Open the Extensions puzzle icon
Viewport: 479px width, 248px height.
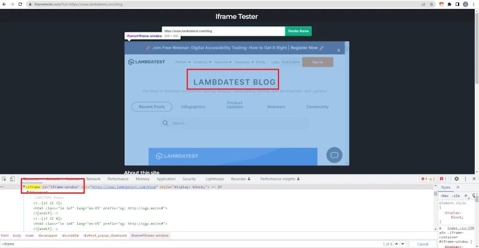click(x=450, y=4)
